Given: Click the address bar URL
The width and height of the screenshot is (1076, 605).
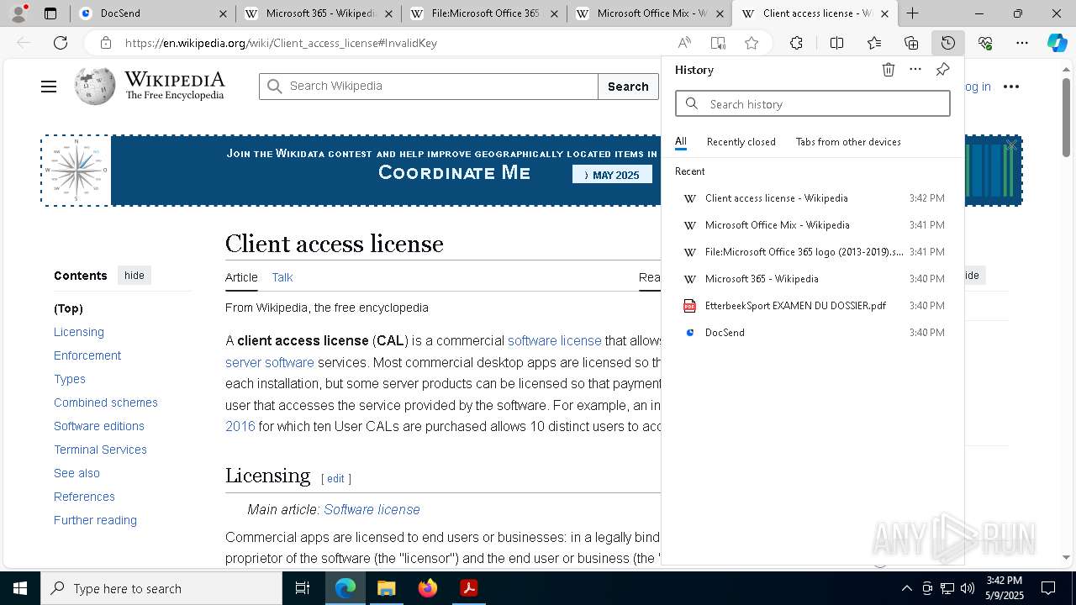Looking at the screenshot, I should click(281, 43).
